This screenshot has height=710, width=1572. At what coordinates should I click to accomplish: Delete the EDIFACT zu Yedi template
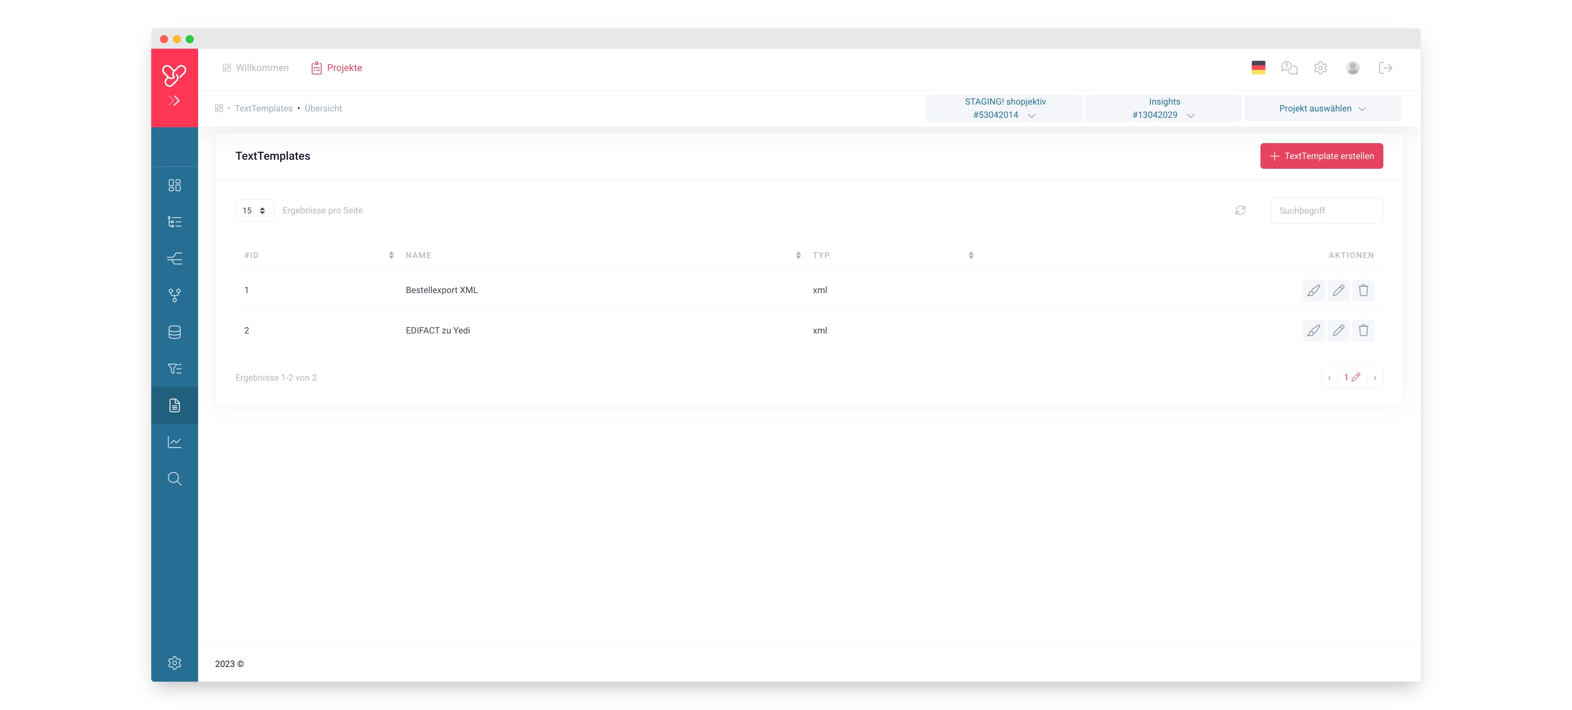coord(1363,330)
